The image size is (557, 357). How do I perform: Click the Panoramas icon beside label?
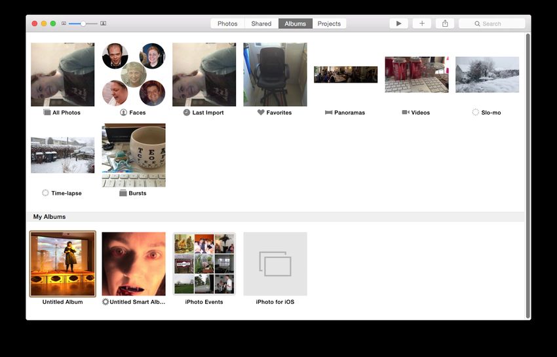point(328,112)
